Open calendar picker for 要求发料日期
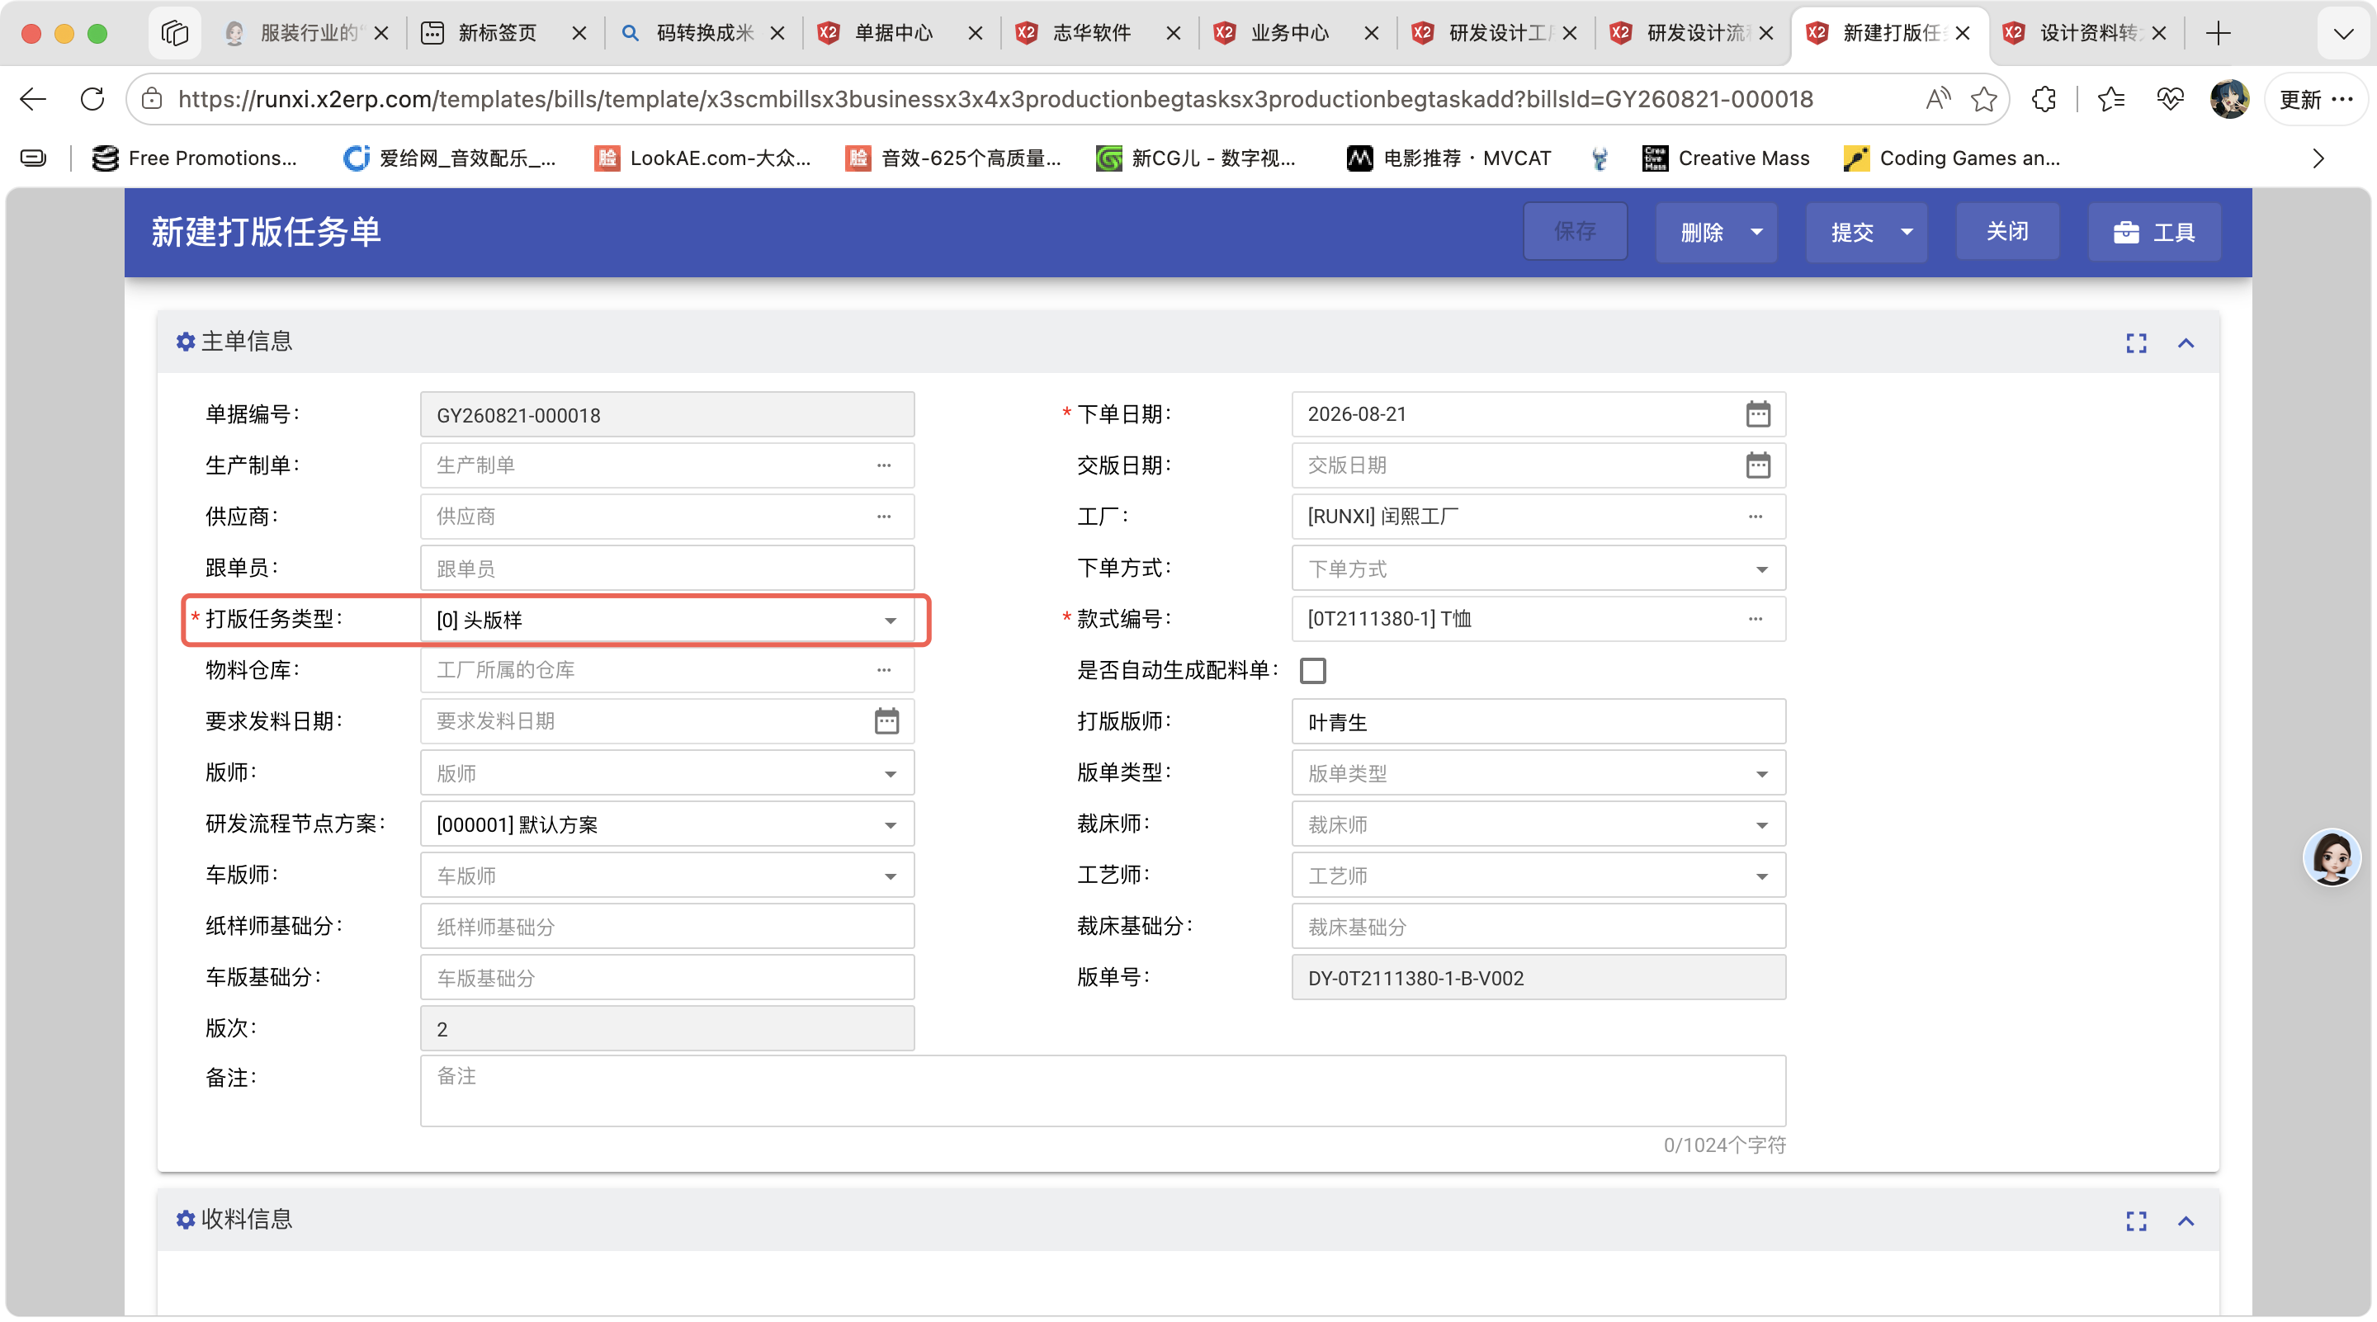The image size is (2377, 1322). pyautogui.click(x=886, y=720)
